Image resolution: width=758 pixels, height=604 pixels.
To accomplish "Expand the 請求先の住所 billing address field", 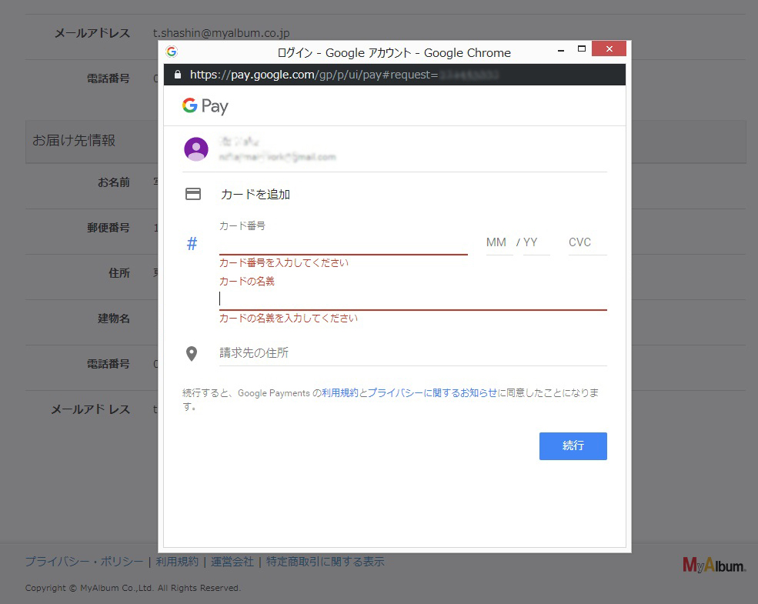I will (412, 353).
